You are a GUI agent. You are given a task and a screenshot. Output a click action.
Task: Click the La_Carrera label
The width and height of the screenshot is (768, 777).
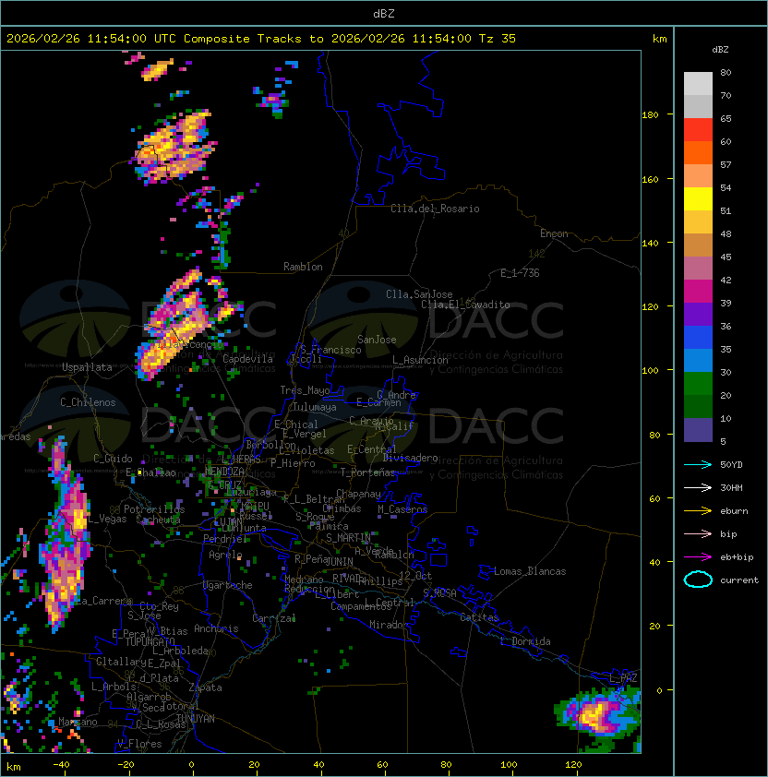[x=103, y=601]
